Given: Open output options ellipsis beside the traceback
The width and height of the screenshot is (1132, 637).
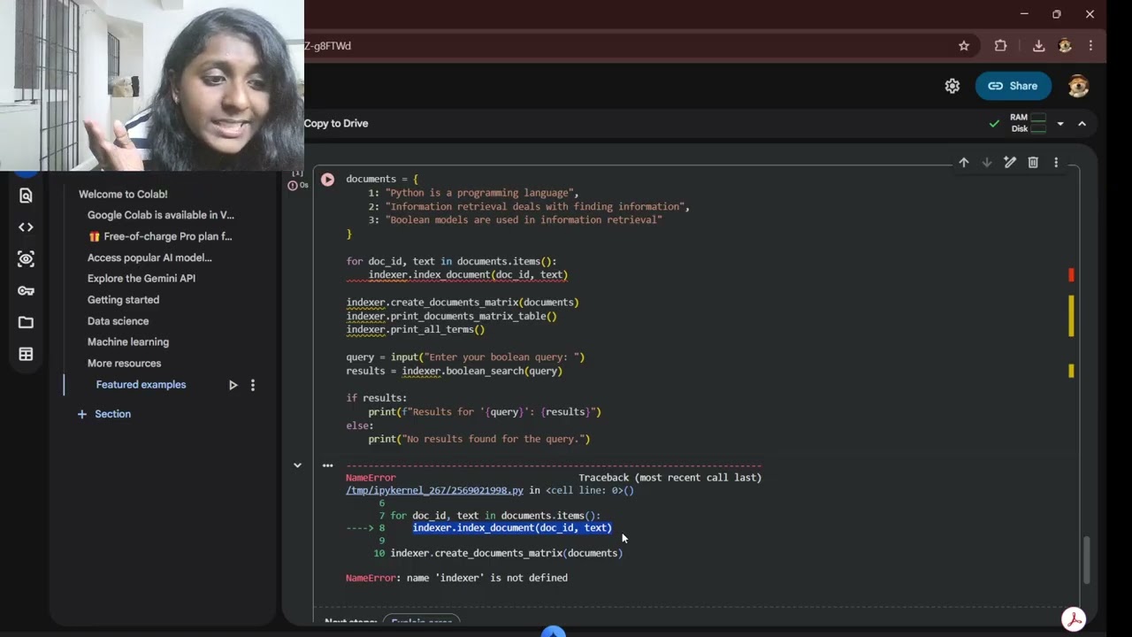Looking at the screenshot, I should coord(328,465).
